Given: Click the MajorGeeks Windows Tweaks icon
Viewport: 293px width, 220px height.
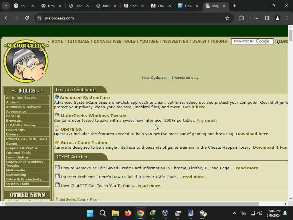Looking at the screenshot, I should click(57, 115).
